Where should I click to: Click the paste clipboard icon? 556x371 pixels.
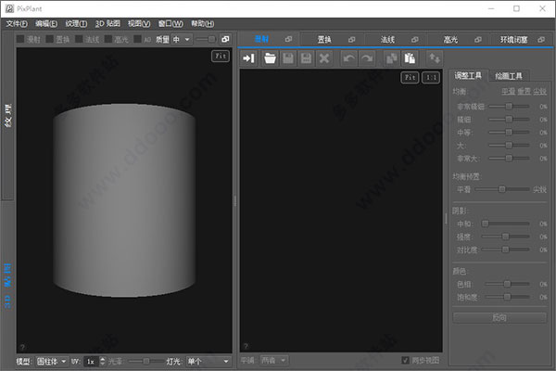410,58
